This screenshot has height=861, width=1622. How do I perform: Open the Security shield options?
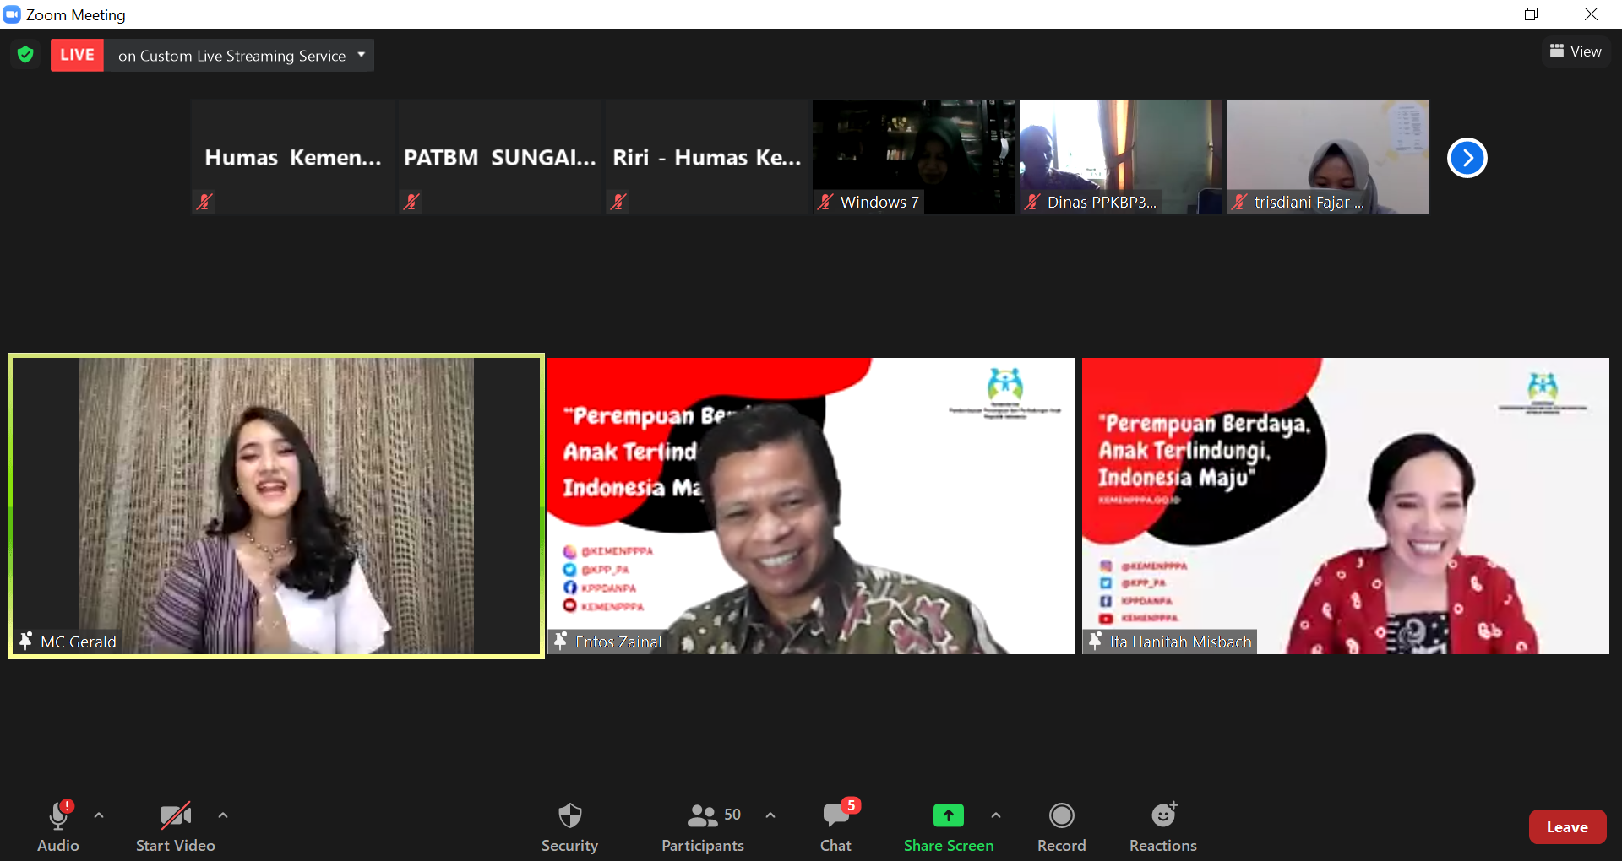[569, 826]
